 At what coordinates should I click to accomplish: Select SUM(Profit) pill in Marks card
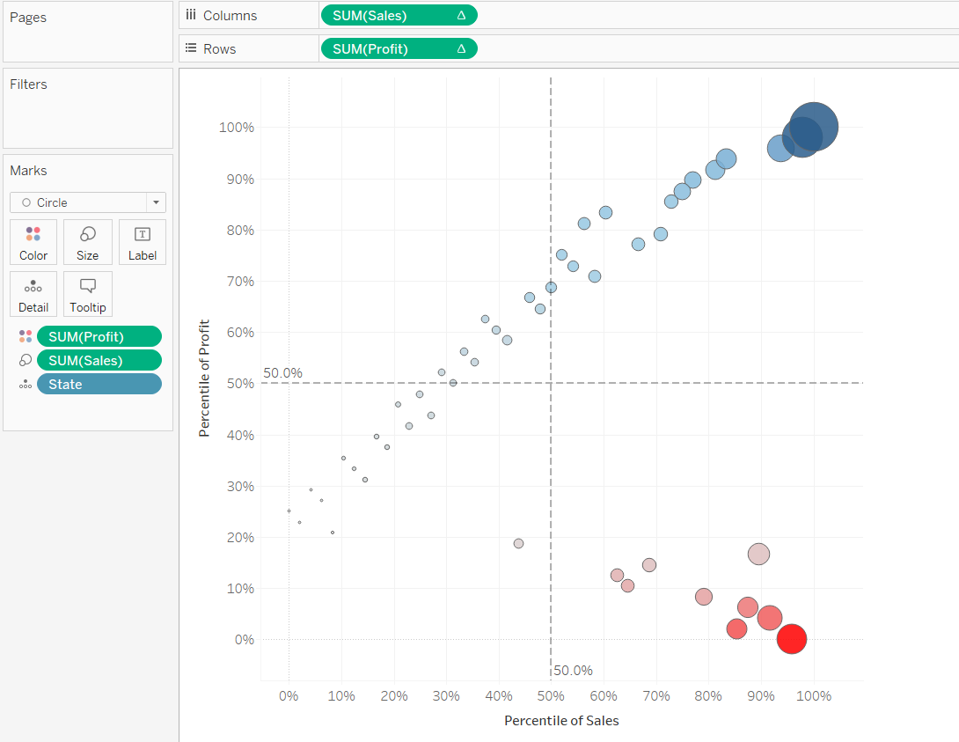tap(99, 336)
